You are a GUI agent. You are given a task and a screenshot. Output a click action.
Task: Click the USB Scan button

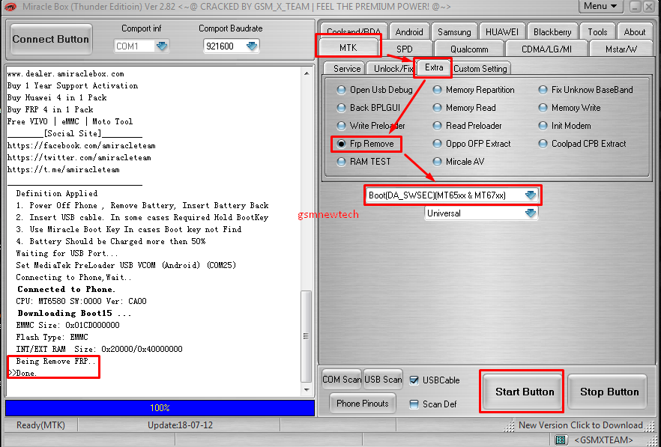383,380
